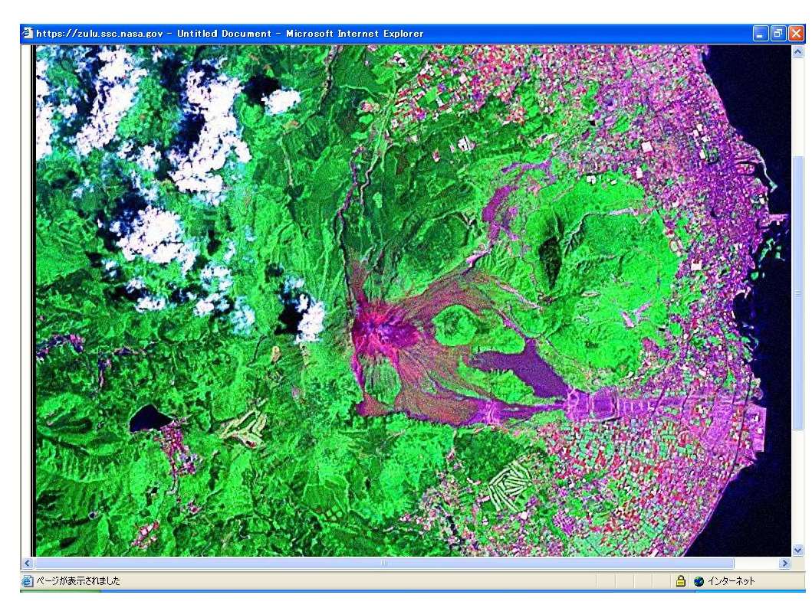Screen dimensions: 812x608
Task: Minimize the Internet Explorer window
Action: 760,34
